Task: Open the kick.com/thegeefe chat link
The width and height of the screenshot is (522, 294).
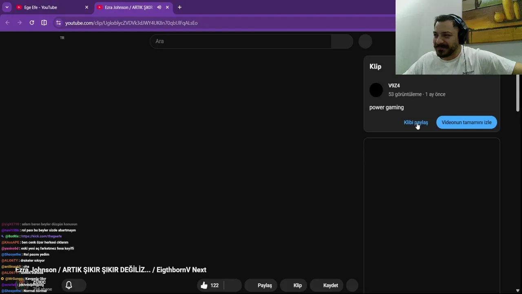Action: (41, 236)
